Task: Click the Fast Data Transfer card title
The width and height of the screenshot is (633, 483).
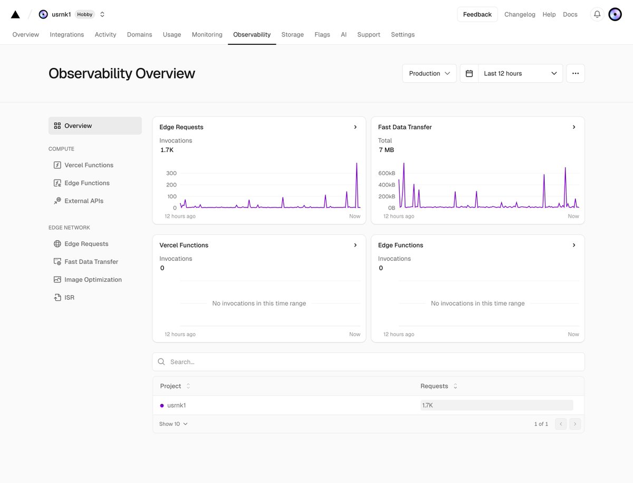Action: coord(405,127)
